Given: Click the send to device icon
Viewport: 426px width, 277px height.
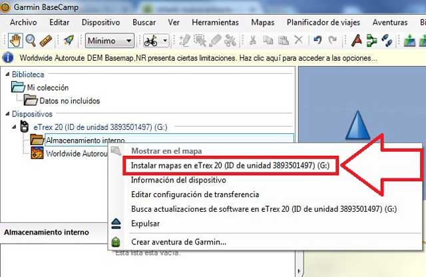Looking at the screenshot, I should pos(410,41).
